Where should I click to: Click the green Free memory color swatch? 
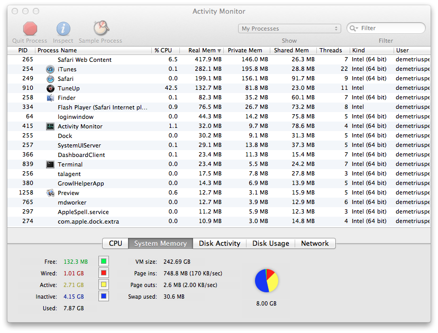[104, 261]
